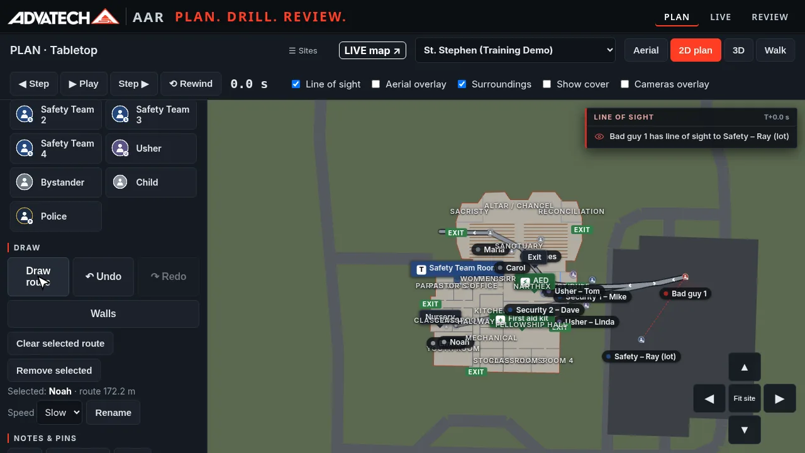Click the Remove selected button
The height and width of the screenshot is (453, 805).
coord(54,371)
